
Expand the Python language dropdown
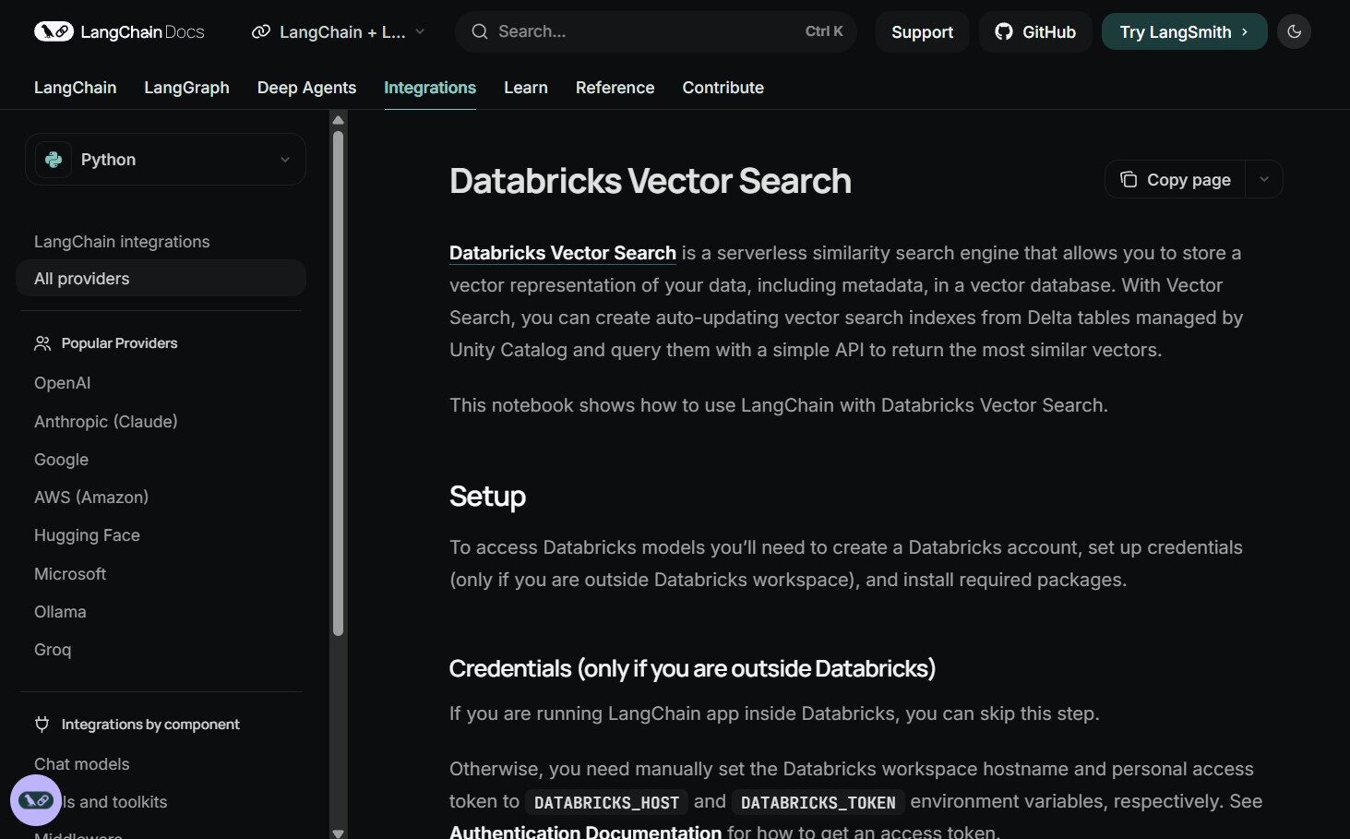pyautogui.click(x=284, y=160)
